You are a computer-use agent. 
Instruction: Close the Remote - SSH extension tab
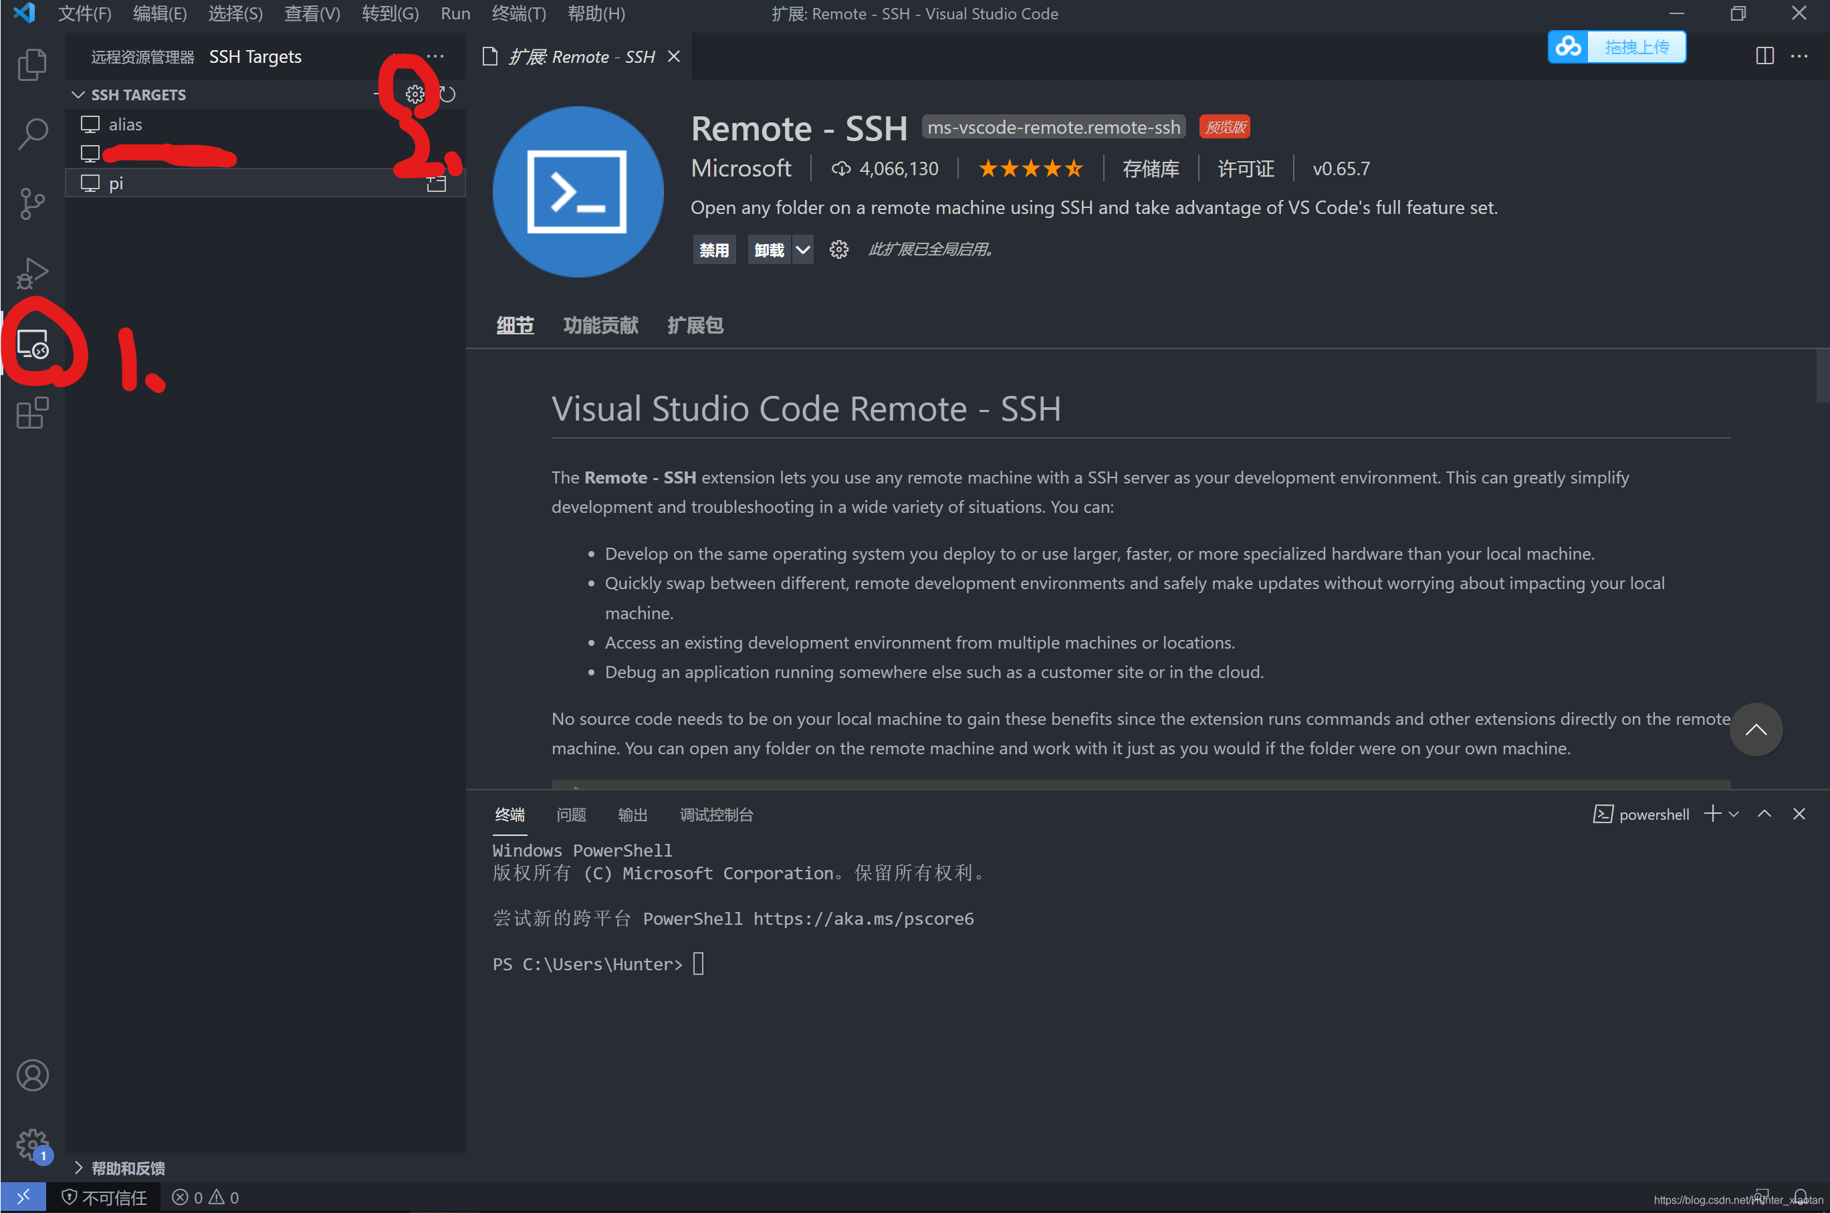coord(674,56)
